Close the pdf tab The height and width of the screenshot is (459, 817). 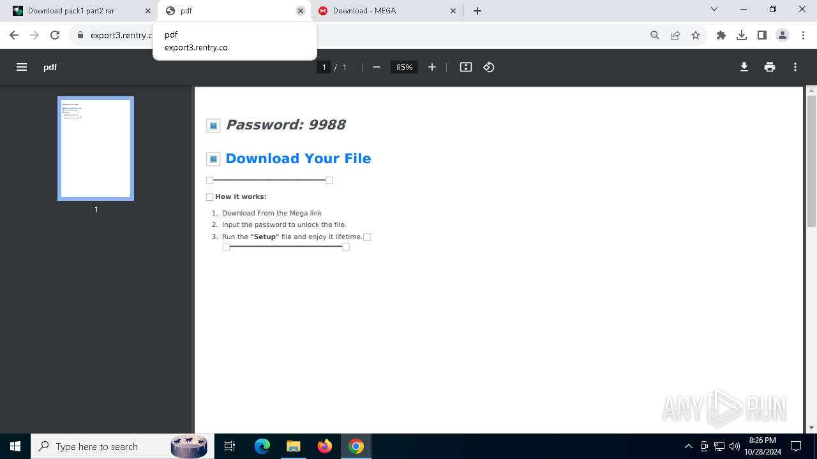301,11
